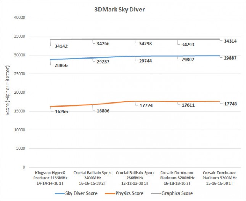
Task: Click the 35000 y-axis value
Action: 19,36
